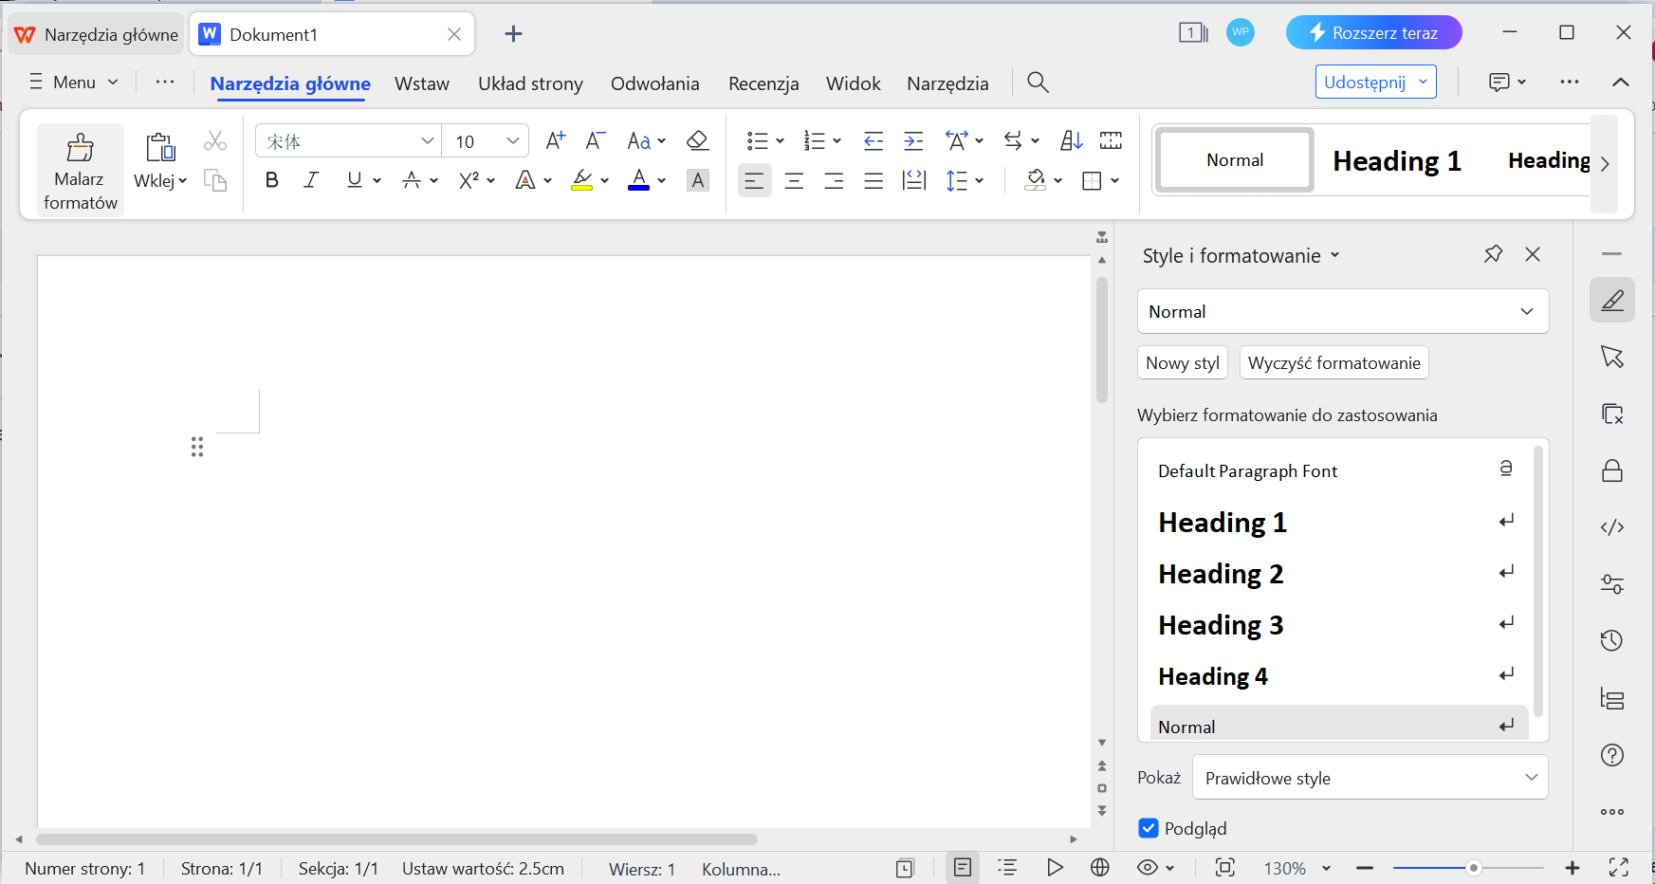The width and height of the screenshot is (1655, 884).
Task: Click the bulleted list icon
Action: coord(757,141)
